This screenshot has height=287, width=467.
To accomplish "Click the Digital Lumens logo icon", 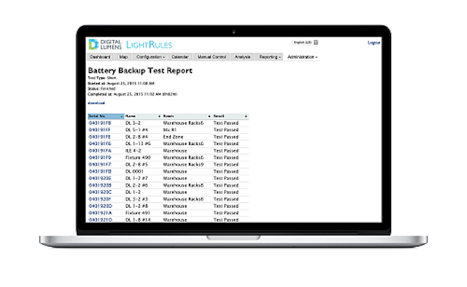I will pyautogui.click(x=93, y=44).
